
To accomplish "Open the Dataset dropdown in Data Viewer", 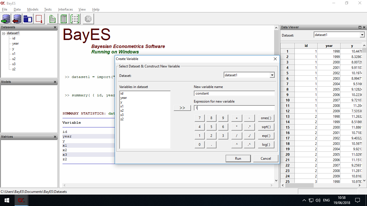I will (x=362, y=35).
